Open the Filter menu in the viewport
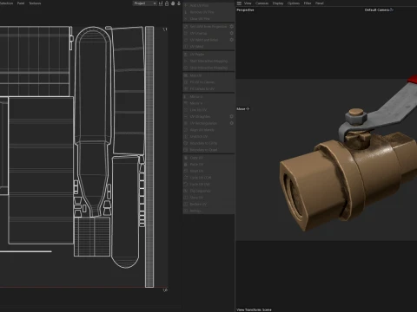This screenshot has width=417, height=312. pyautogui.click(x=308, y=3)
